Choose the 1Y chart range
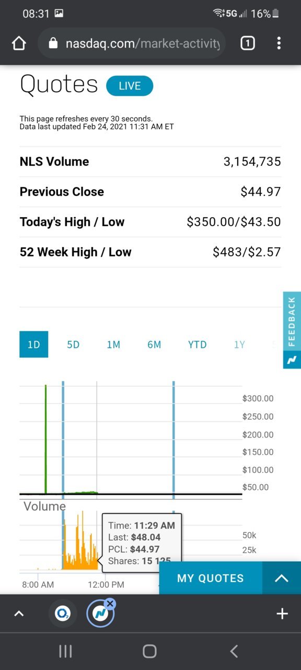The width and height of the screenshot is (301, 670). [x=239, y=344]
